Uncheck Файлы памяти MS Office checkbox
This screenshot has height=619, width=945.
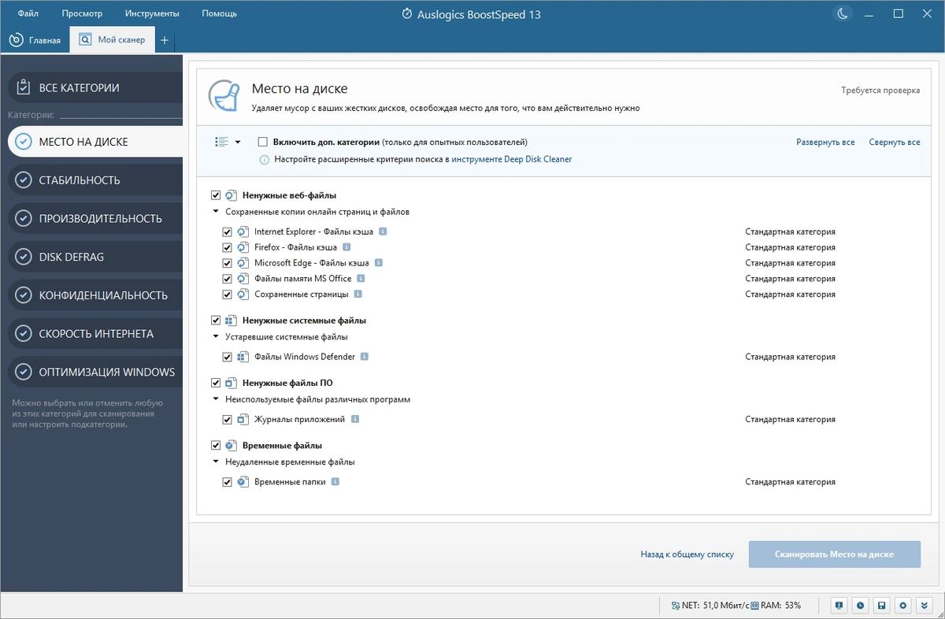[x=228, y=279]
